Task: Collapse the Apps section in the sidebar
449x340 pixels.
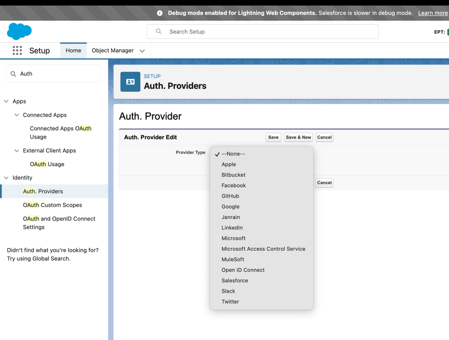Action: [x=6, y=101]
